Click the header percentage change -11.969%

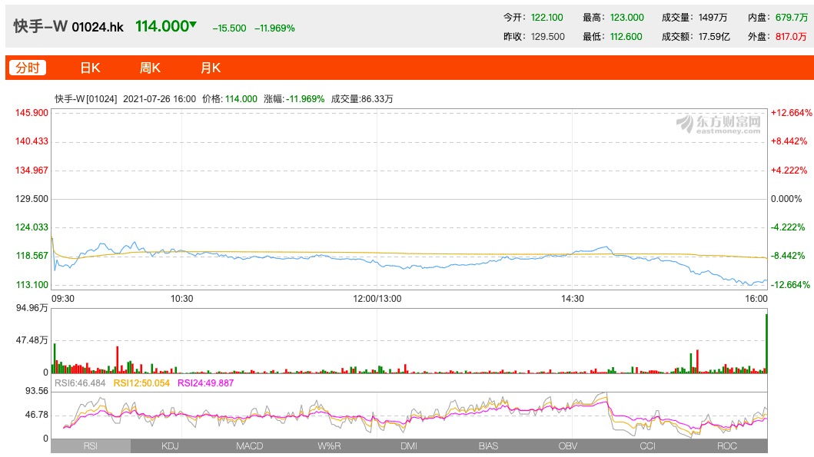274,28
